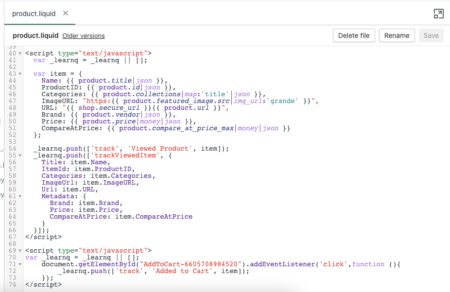This screenshot has height=292, width=450.
Task: Select the product.liquid tab
Action: click(x=34, y=14)
